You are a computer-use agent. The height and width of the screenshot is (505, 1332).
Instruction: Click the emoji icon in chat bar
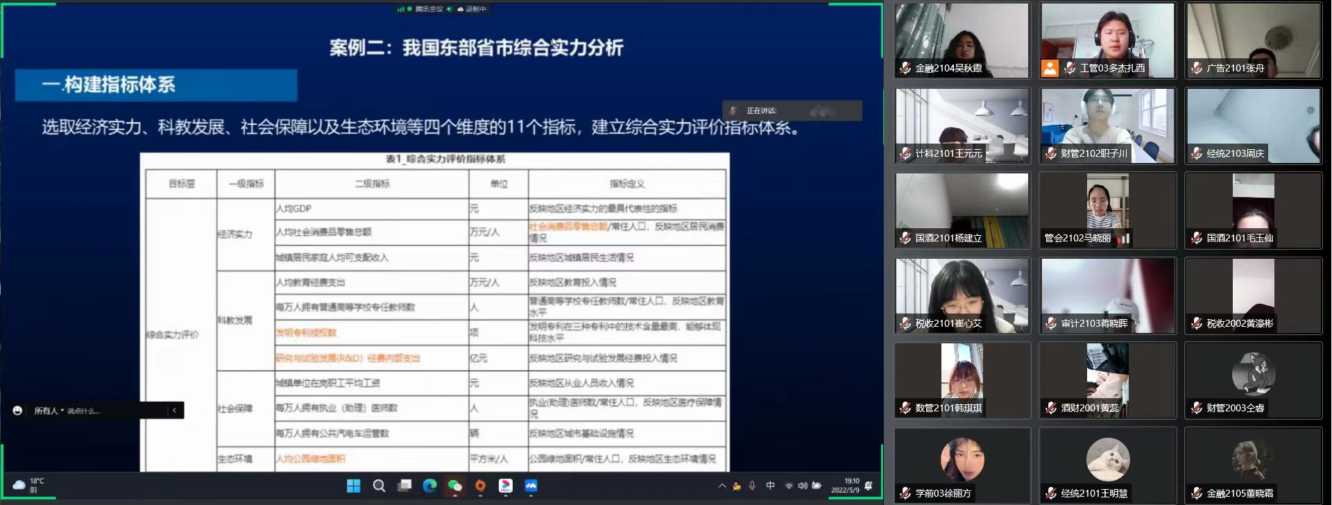tap(17, 411)
